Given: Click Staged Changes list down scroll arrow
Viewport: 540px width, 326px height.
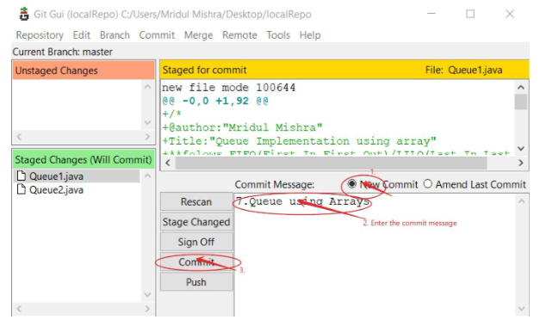Looking at the screenshot, I should click(x=148, y=294).
